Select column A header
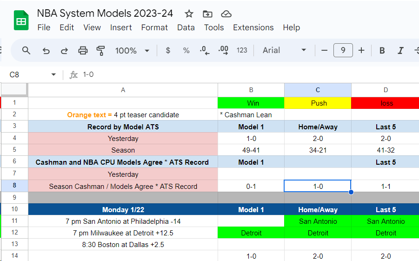419x261 pixels. [123, 90]
